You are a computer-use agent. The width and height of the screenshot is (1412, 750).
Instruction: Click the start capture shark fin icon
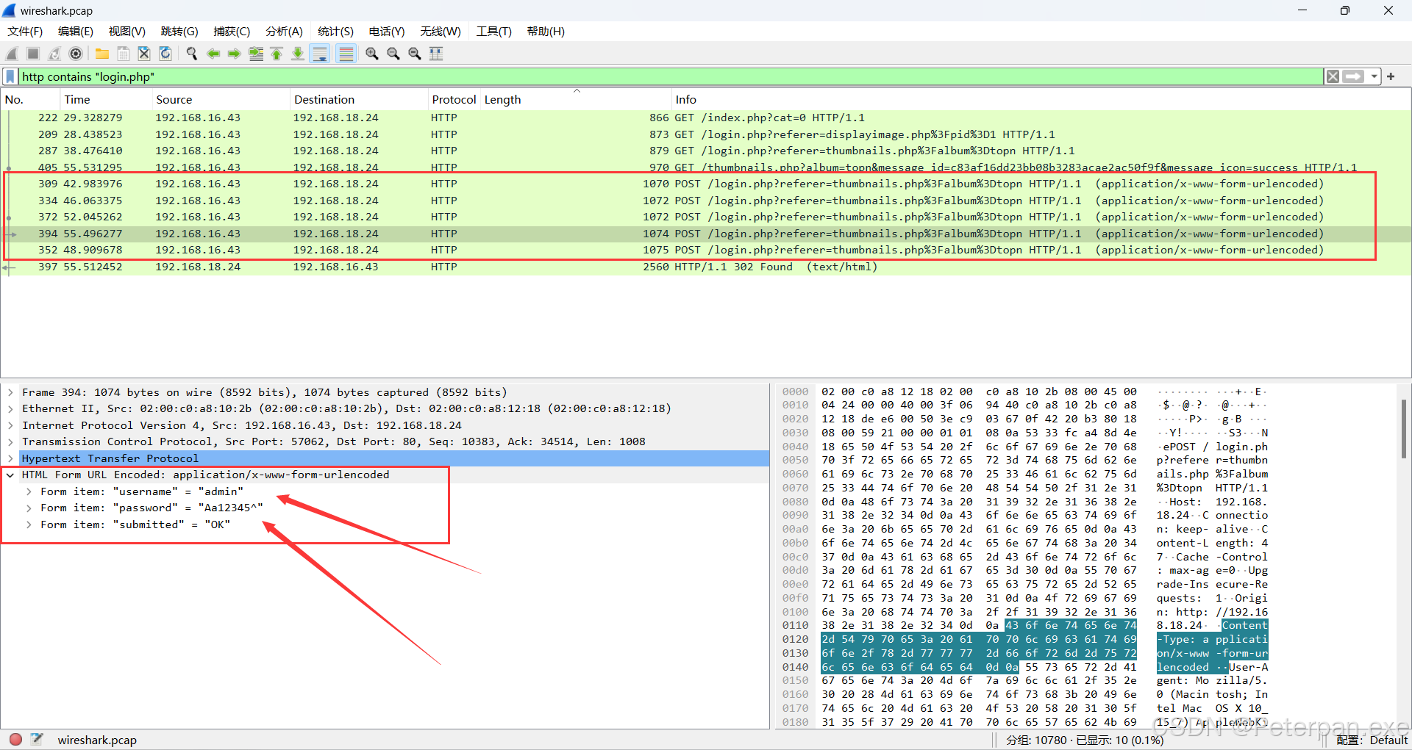12,54
